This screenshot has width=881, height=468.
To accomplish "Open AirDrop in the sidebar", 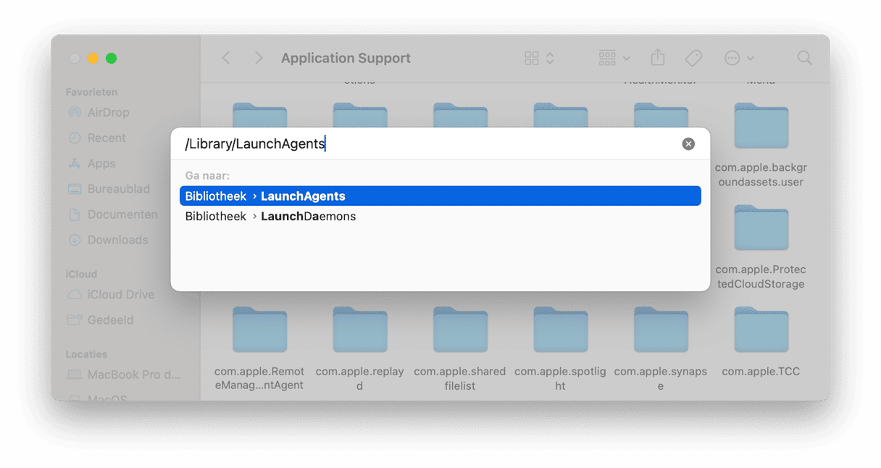I will [98, 113].
